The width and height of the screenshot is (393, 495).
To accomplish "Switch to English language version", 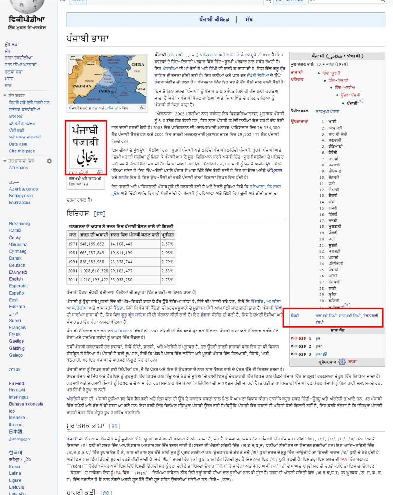I will pyautogui.click(x=16, y=279).
